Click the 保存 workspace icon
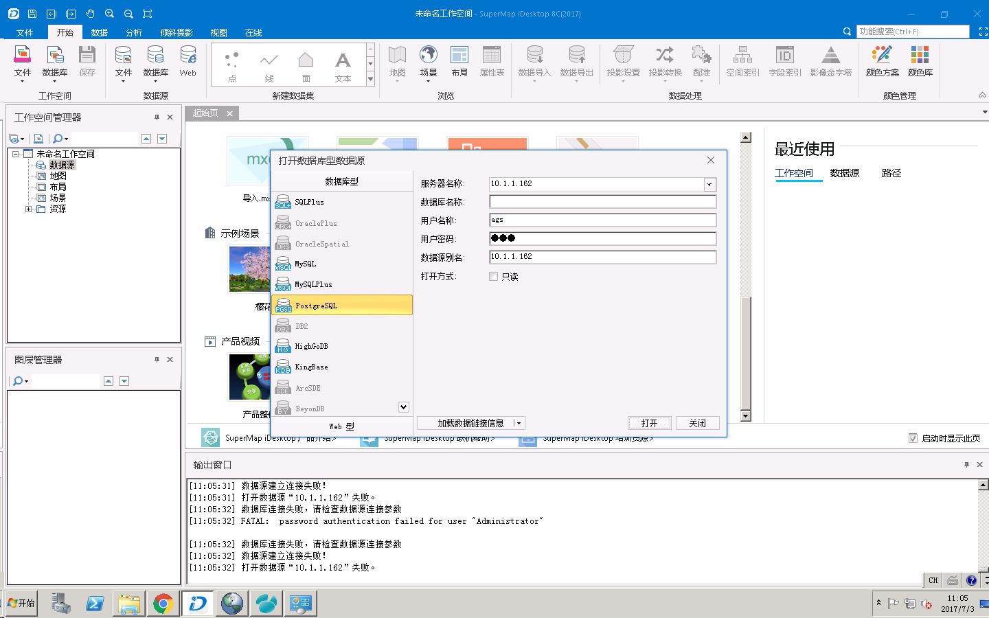 pos(87,61)
